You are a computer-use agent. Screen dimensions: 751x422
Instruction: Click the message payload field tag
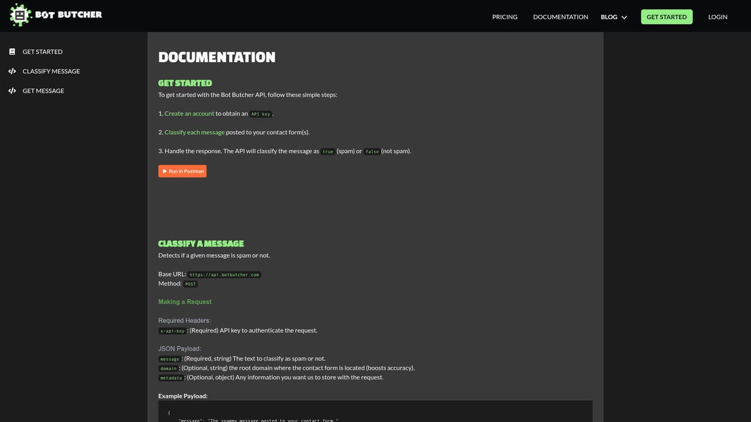pyautogui.click(x=170, y=359)
